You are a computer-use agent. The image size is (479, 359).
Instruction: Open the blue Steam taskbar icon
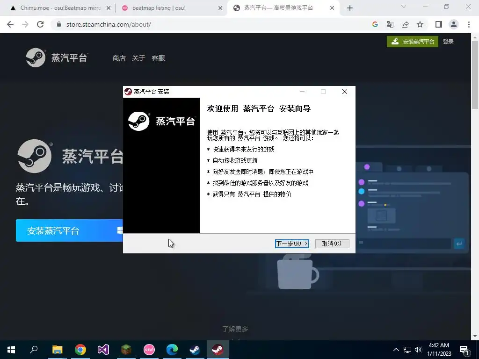195,350
